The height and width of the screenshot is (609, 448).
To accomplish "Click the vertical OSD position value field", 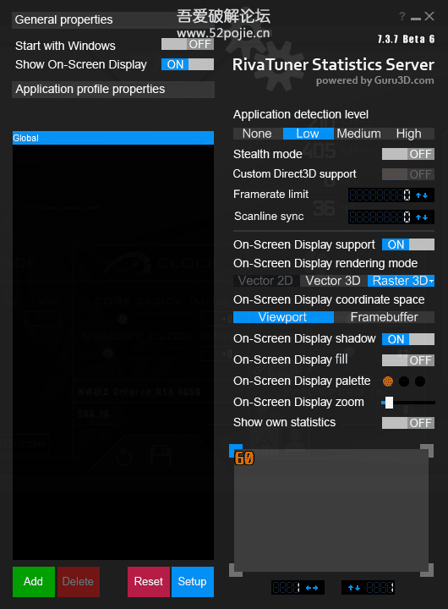I will [380, 588].
